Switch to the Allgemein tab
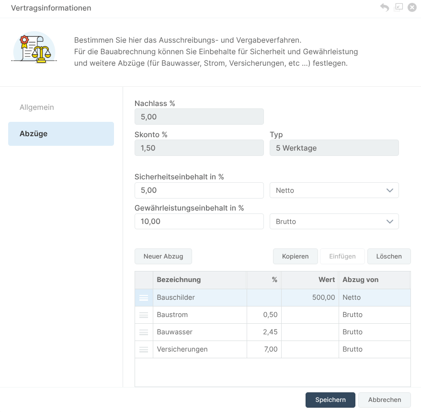This screenshot has height=412, width=421. click(37, 107)
